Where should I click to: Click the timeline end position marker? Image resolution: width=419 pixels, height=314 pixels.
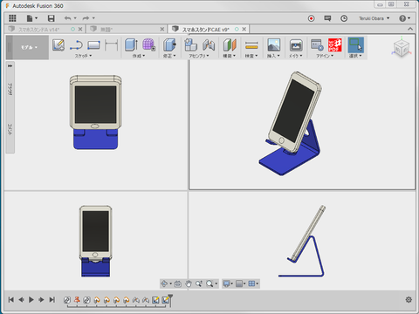click(170, 300)
